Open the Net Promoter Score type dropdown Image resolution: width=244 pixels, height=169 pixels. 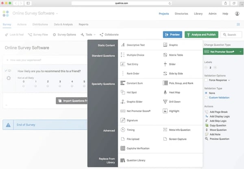223,52
